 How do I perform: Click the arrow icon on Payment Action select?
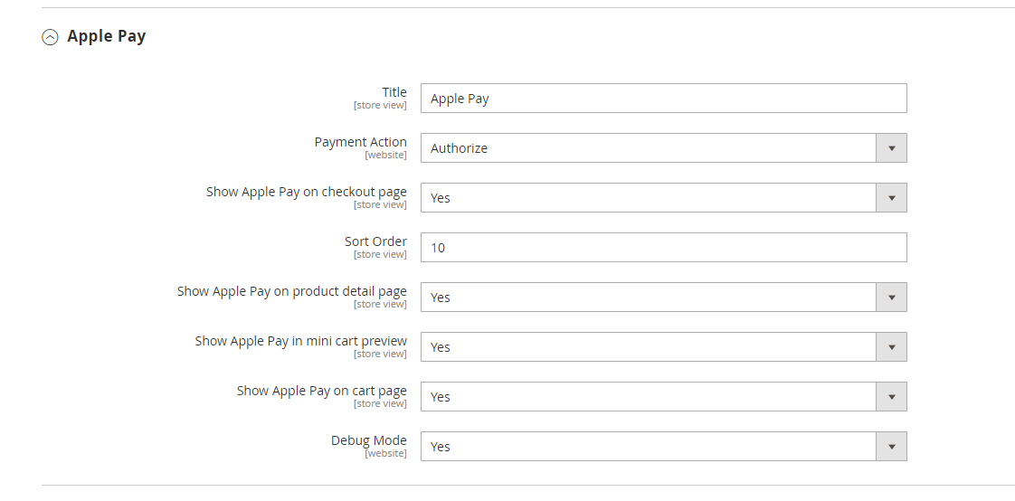pos(891,148)
